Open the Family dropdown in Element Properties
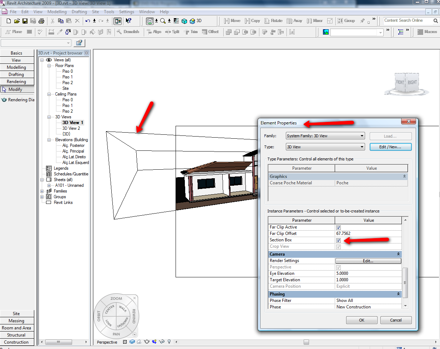The height and width of the screenshot is (349, 440). pos(362,136)
